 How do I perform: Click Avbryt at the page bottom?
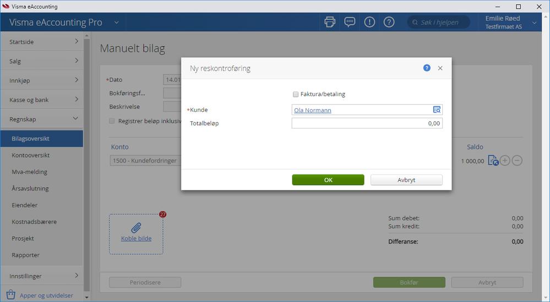coord(487,282)
